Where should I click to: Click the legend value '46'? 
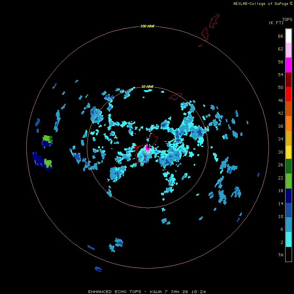tap(281, 100)
